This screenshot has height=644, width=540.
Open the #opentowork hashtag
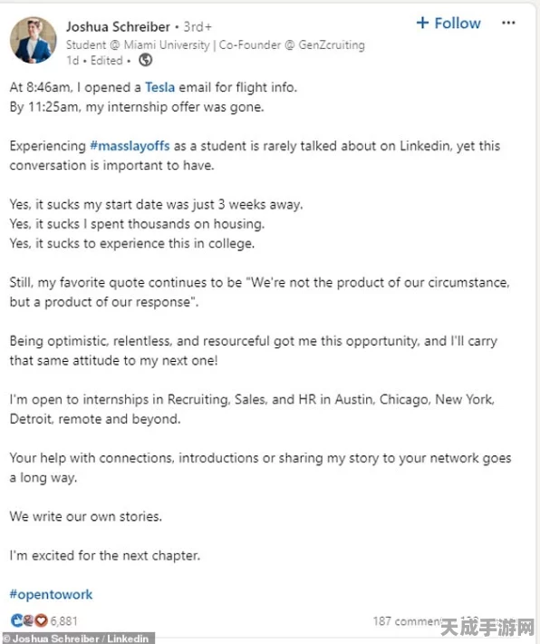pos(51,594)
